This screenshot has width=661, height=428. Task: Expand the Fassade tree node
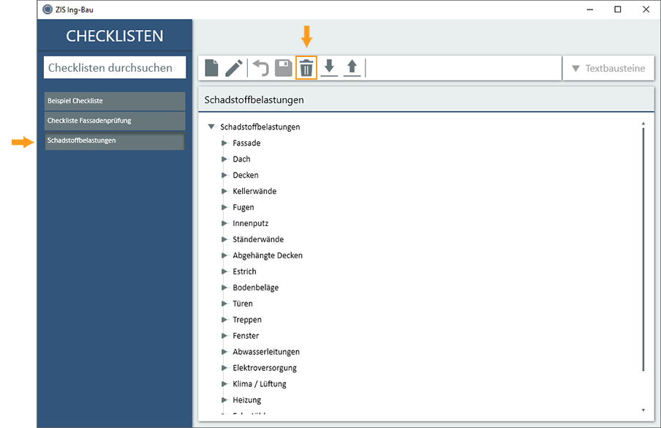coord(225,143)
